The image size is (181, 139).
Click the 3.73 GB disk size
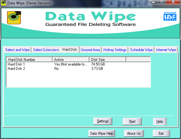pos(97,69)
